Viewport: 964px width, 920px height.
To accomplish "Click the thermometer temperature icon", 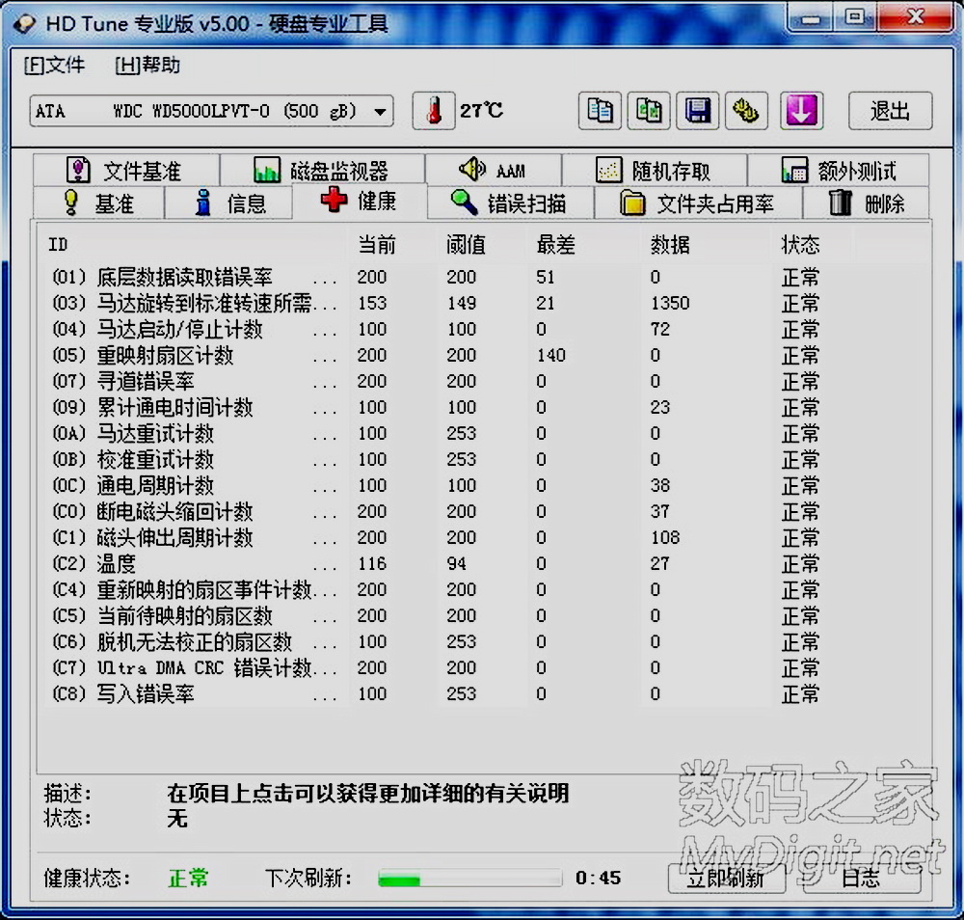I will coord(434,111).
